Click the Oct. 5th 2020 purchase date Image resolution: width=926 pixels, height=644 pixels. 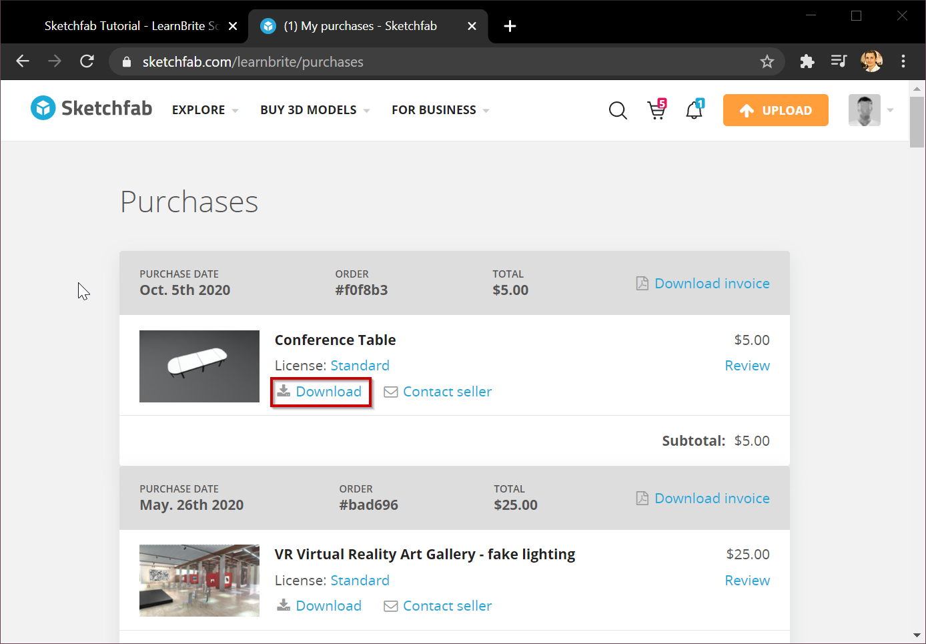click(x=185, y=290)
